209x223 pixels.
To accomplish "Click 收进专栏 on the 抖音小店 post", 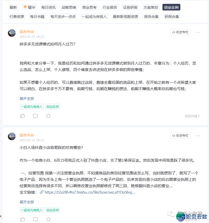I will click(x=180, y=136).
